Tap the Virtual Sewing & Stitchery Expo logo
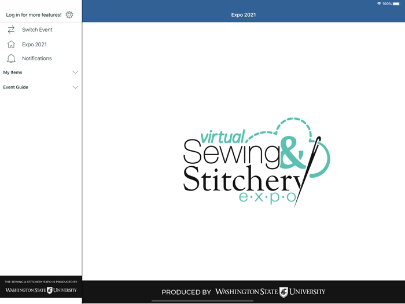The width and height of the screenshot is (405, 304). click(256, 162)
